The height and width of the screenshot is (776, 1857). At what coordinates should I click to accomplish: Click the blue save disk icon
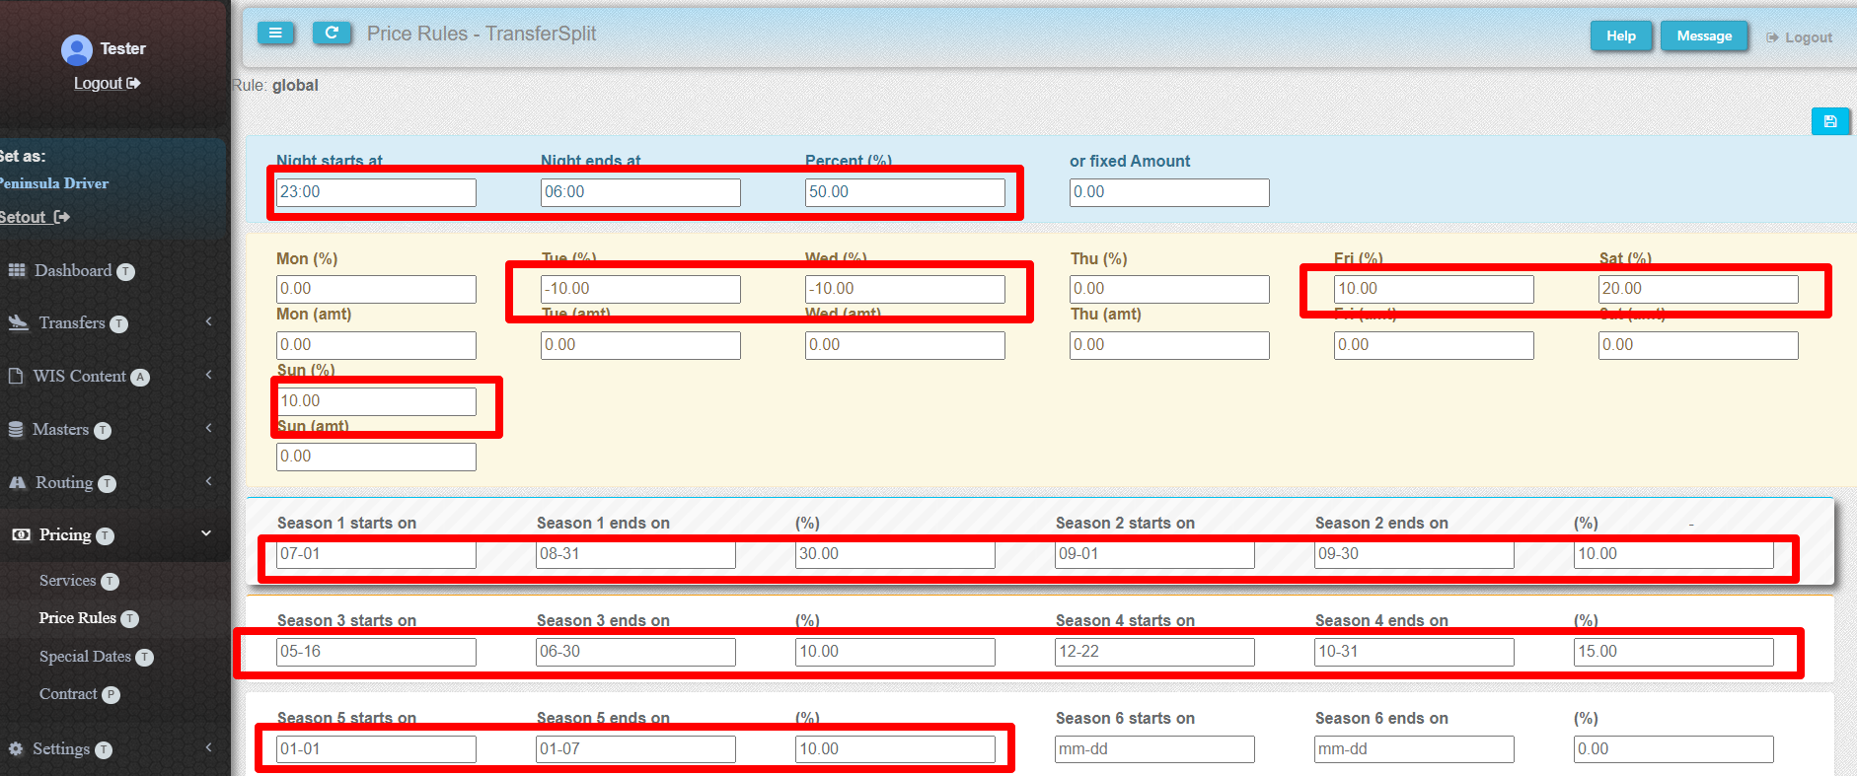(1829, 121)
